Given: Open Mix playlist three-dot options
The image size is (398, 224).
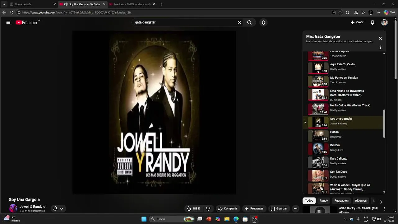Looking at the screenshot, I should (380, 48).
